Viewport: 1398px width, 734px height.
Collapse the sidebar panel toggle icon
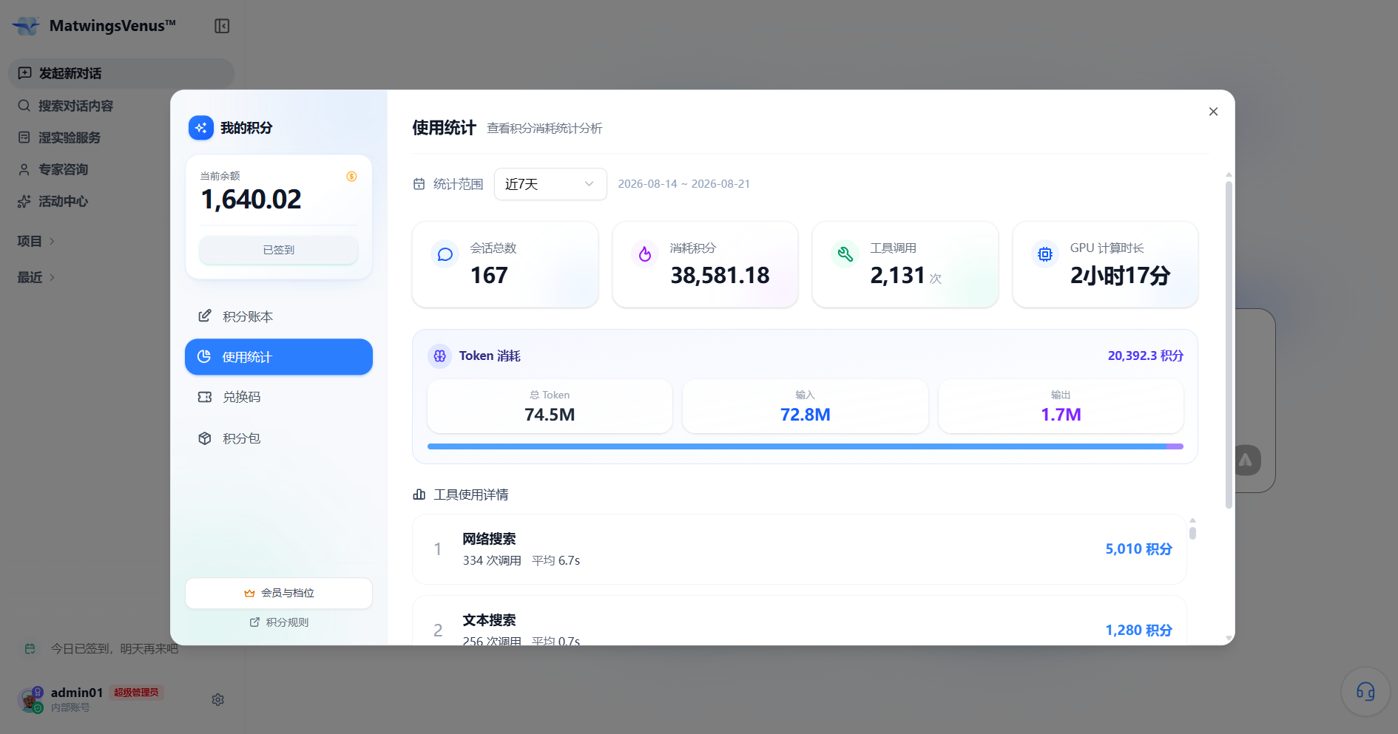tap(222, 26)
